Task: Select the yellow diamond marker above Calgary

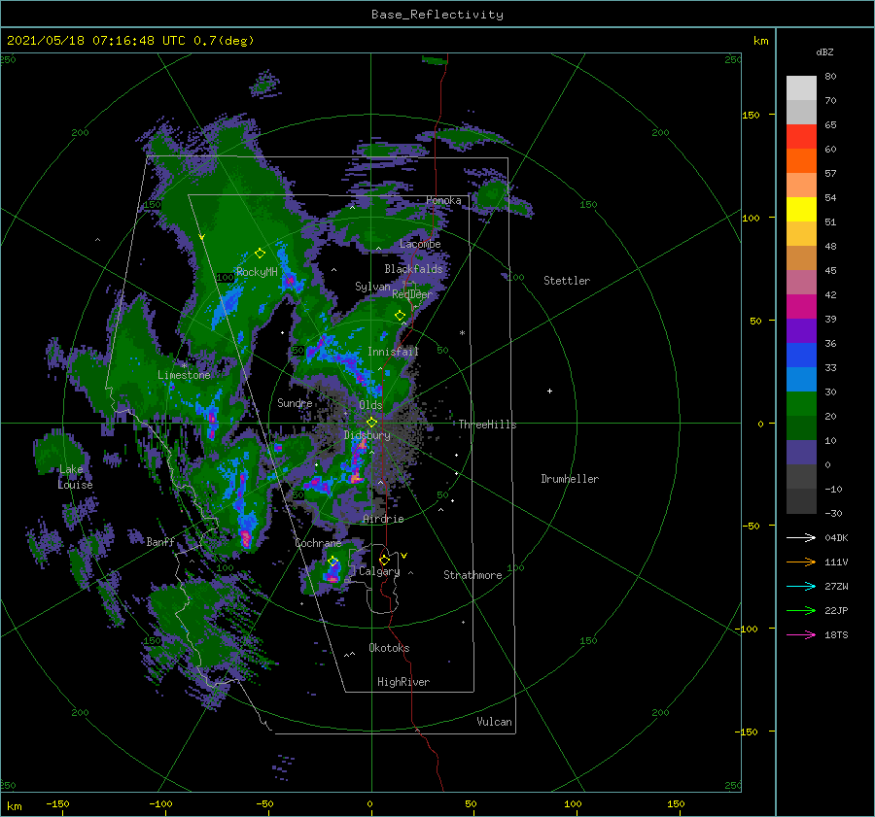Action: point(384,560)
